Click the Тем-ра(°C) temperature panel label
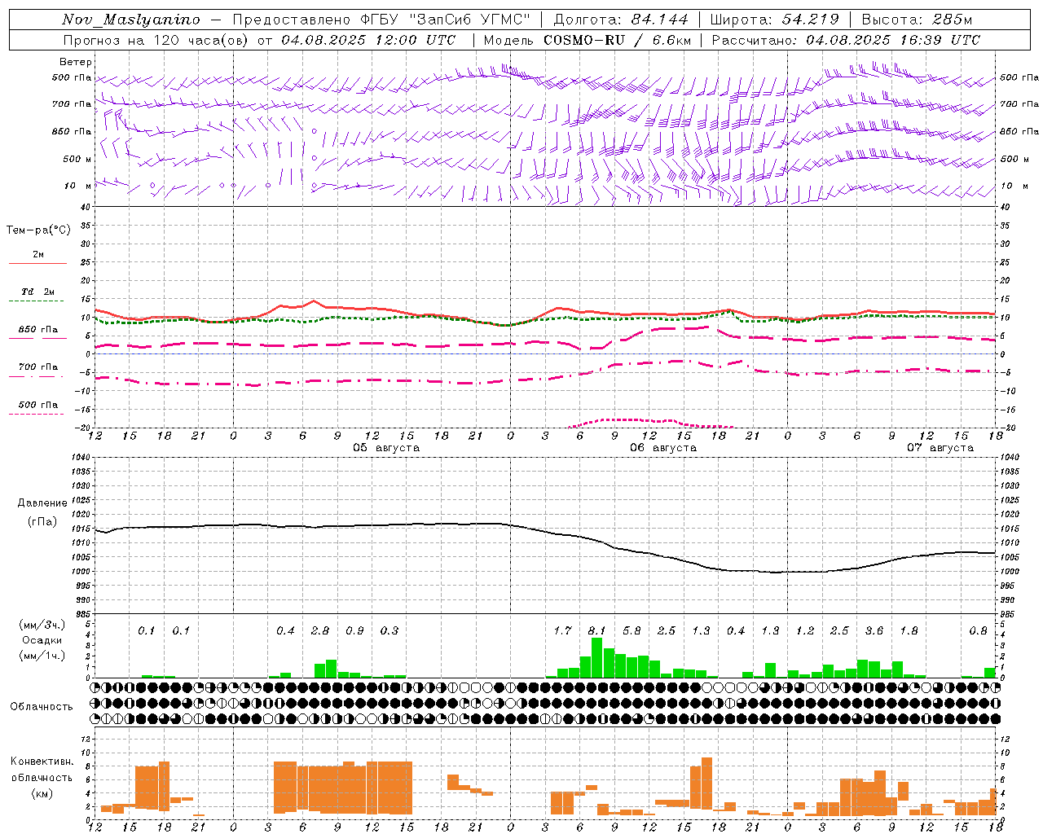This screenshot has width=1043, height=834. (38, 230)
